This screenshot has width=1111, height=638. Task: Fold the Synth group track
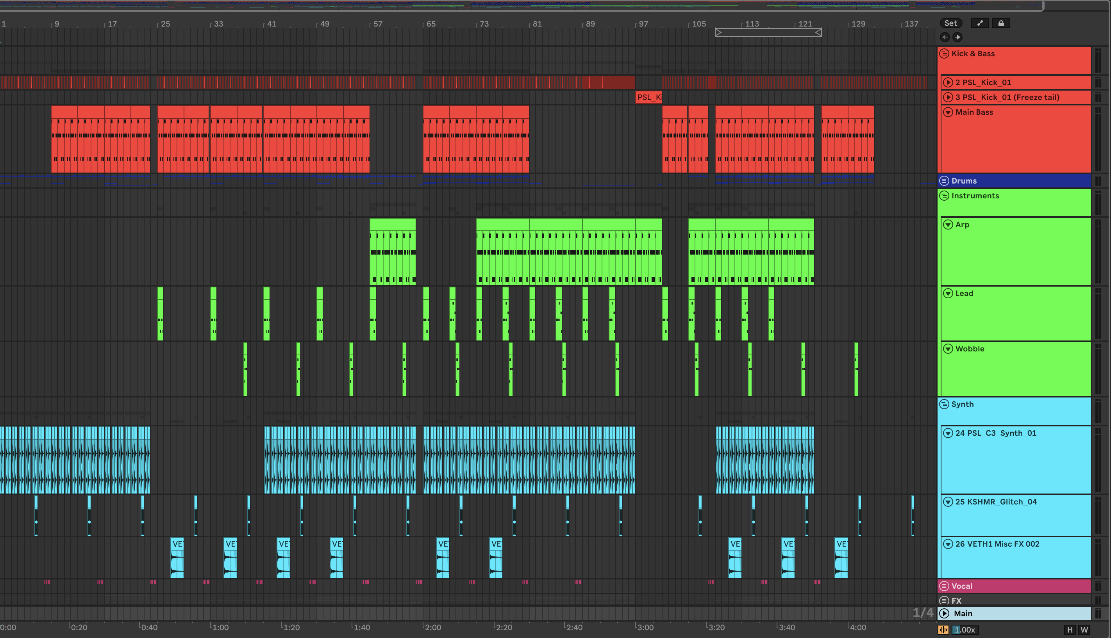click(x=945, y=404)
